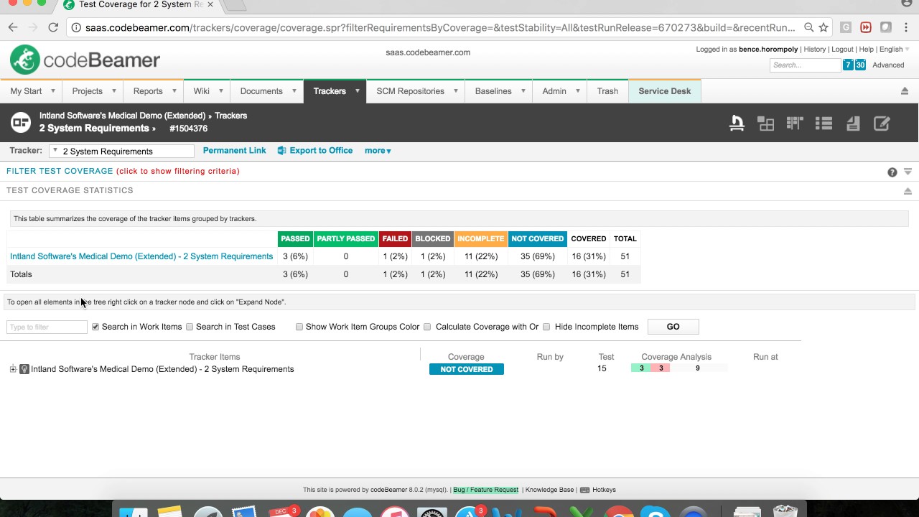Click the grey G browser extension

click(846, 27)
